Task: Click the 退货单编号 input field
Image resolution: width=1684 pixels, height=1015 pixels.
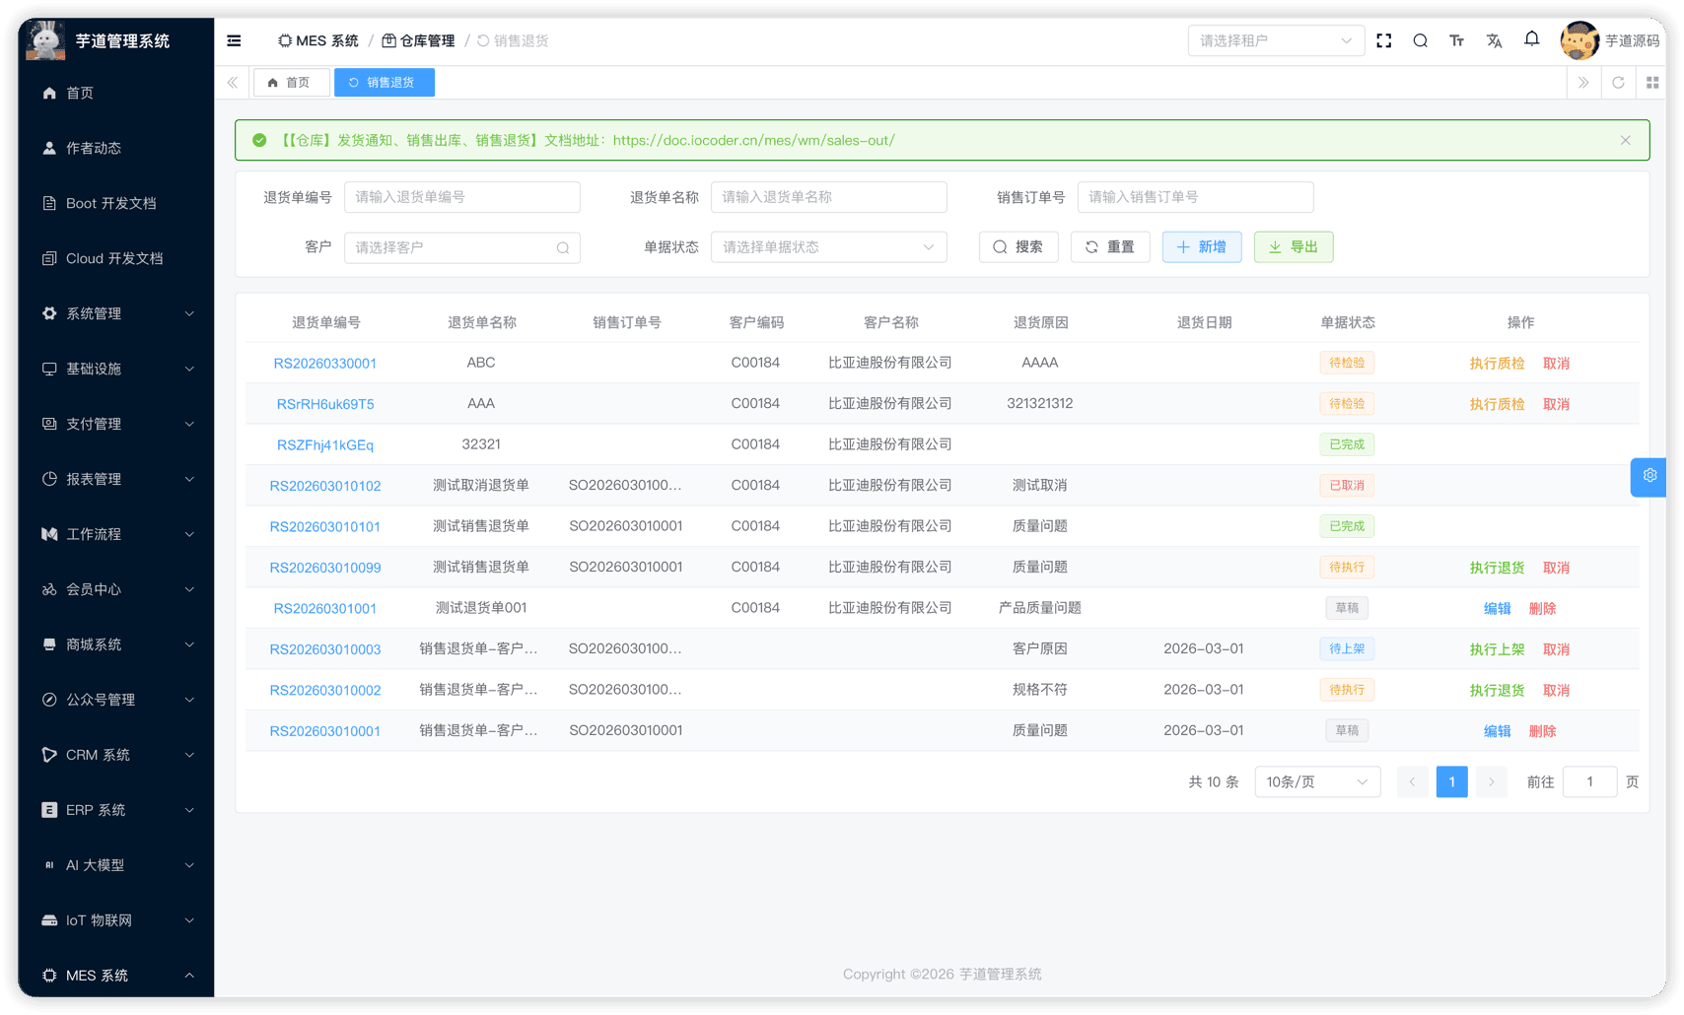Action: tap(461, 197)
